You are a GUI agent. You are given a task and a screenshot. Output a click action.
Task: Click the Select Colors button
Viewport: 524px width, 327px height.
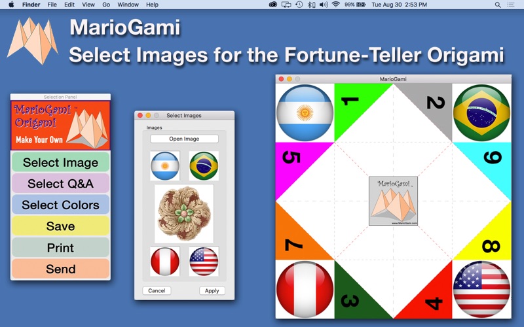60,205
